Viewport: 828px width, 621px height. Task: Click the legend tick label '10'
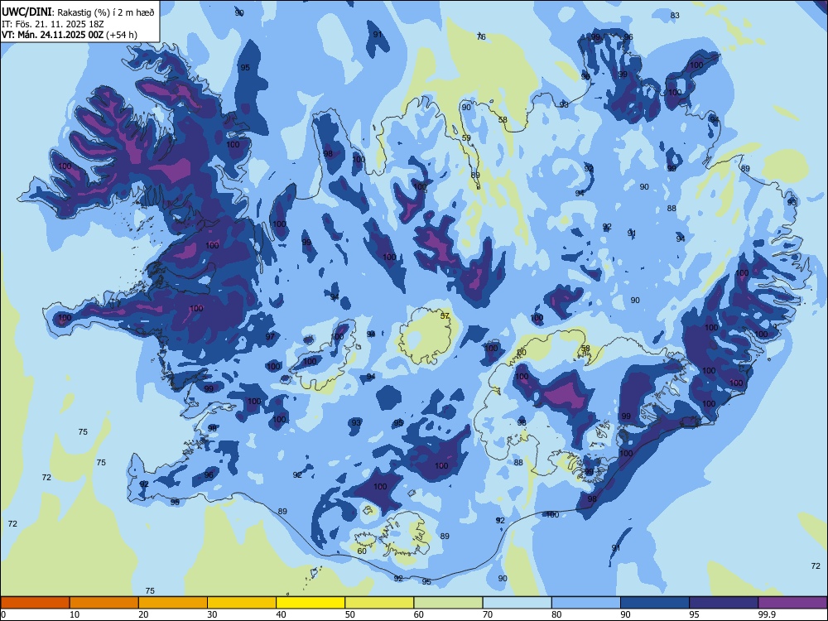[75, 614]
